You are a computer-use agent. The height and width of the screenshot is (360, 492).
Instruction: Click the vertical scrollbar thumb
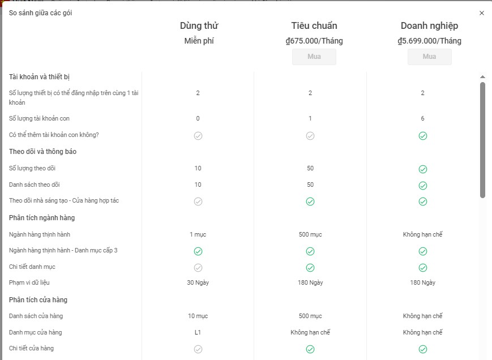pyautogui.click(x=482, y=139)
